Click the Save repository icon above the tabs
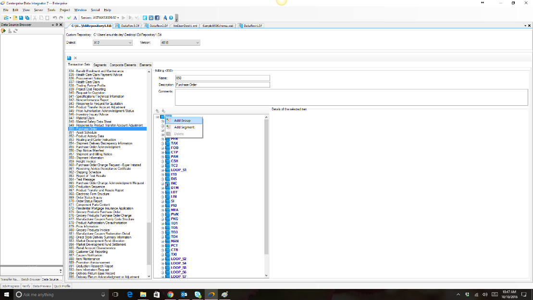 point(69,58)
